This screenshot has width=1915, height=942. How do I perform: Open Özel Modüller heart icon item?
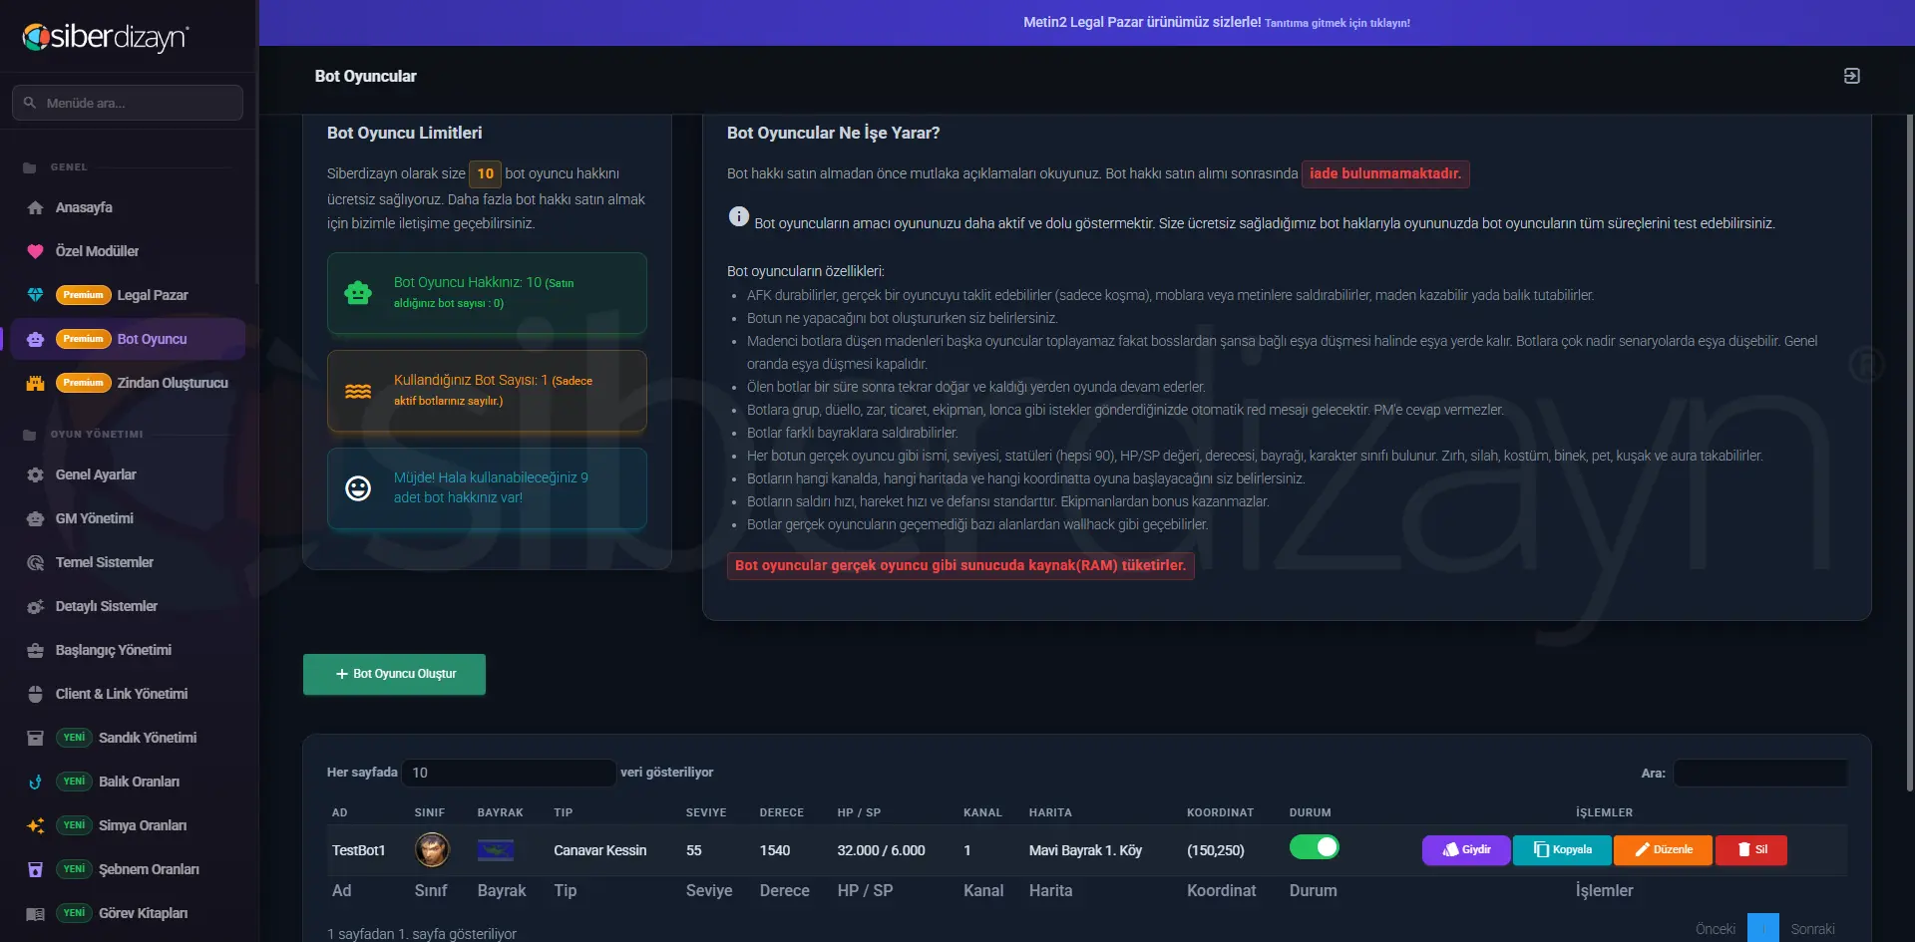[130, 251]
